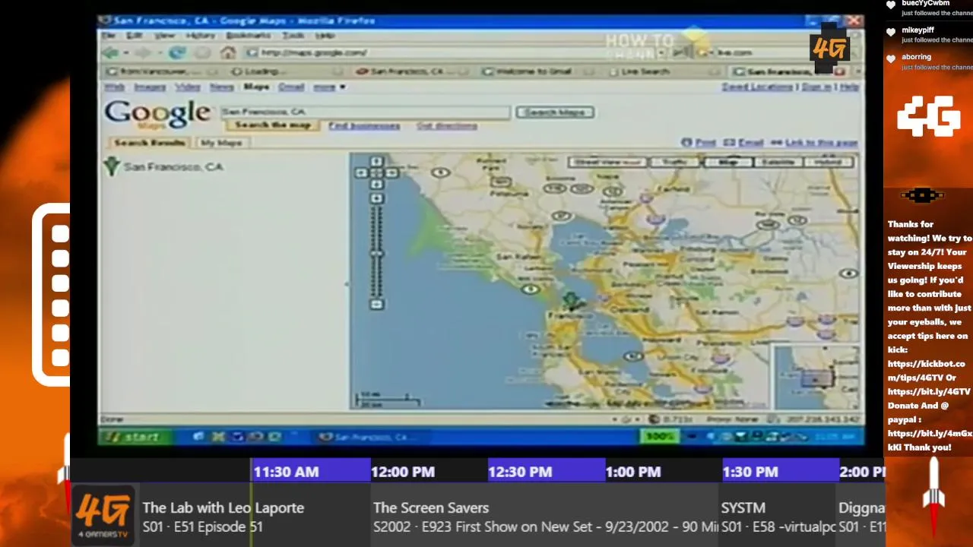This screenshot has width=973, height=547.
Task: Pan the map left arrow
Action: pos(361,173)
